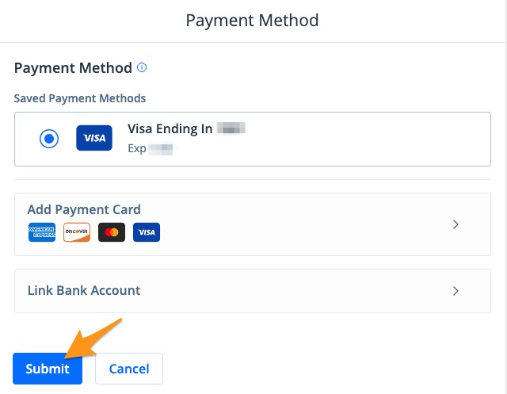Click the card expiration "Exp" text
This screenshot has width=507, height=394.
(137, 148)
